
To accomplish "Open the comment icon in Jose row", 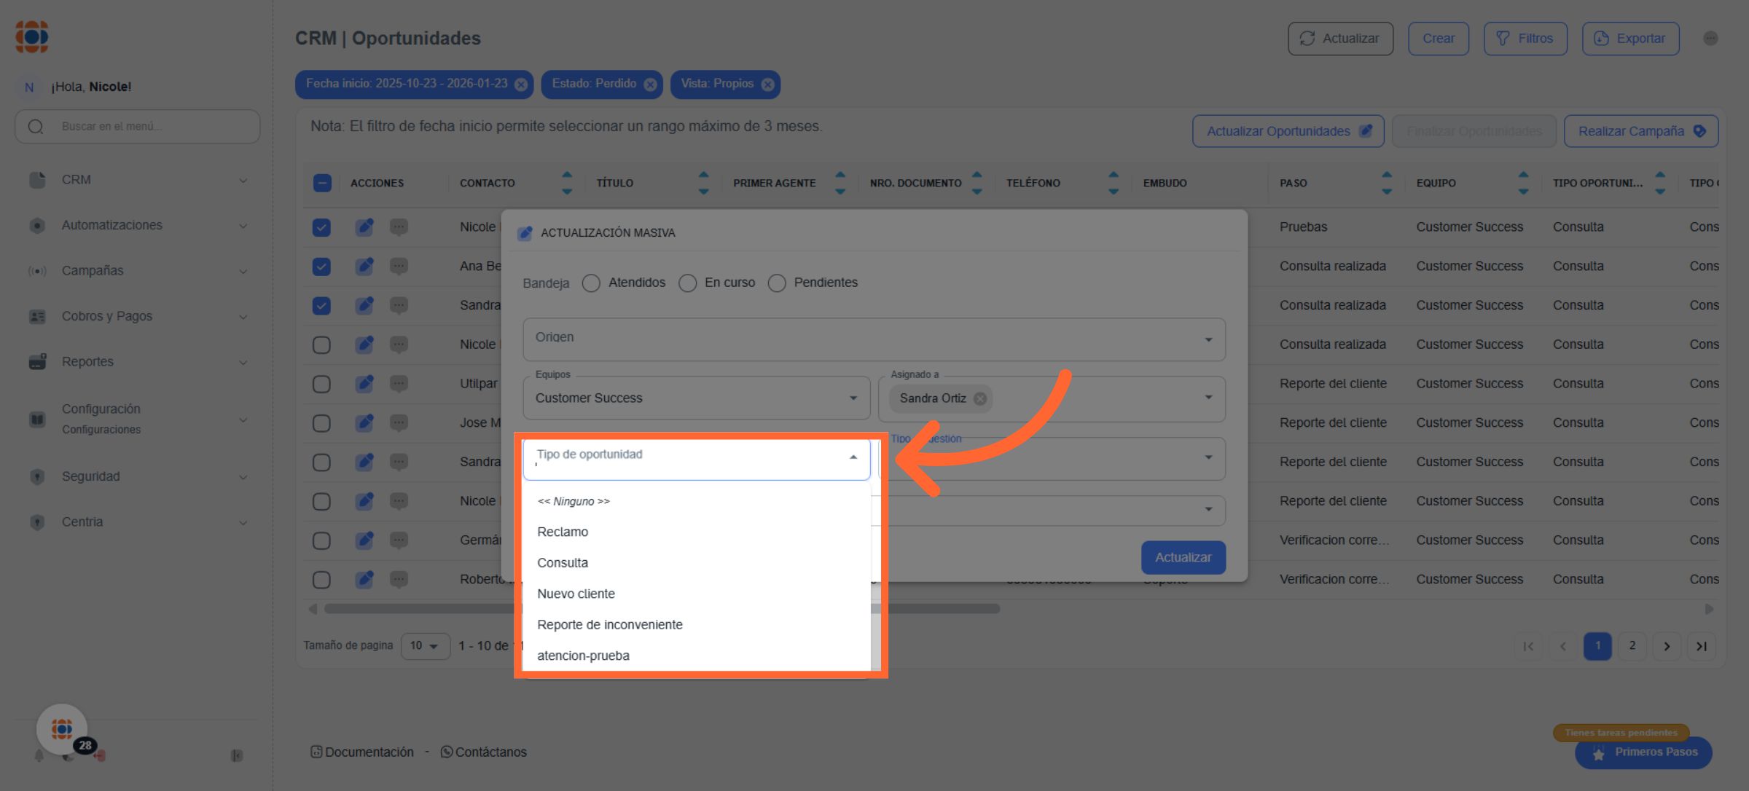I will pos(399,423).
